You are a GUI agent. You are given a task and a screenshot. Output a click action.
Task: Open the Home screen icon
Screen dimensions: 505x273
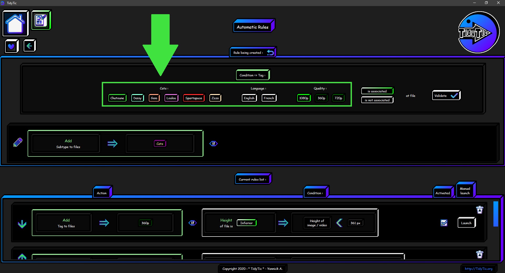tap(15, 23)
